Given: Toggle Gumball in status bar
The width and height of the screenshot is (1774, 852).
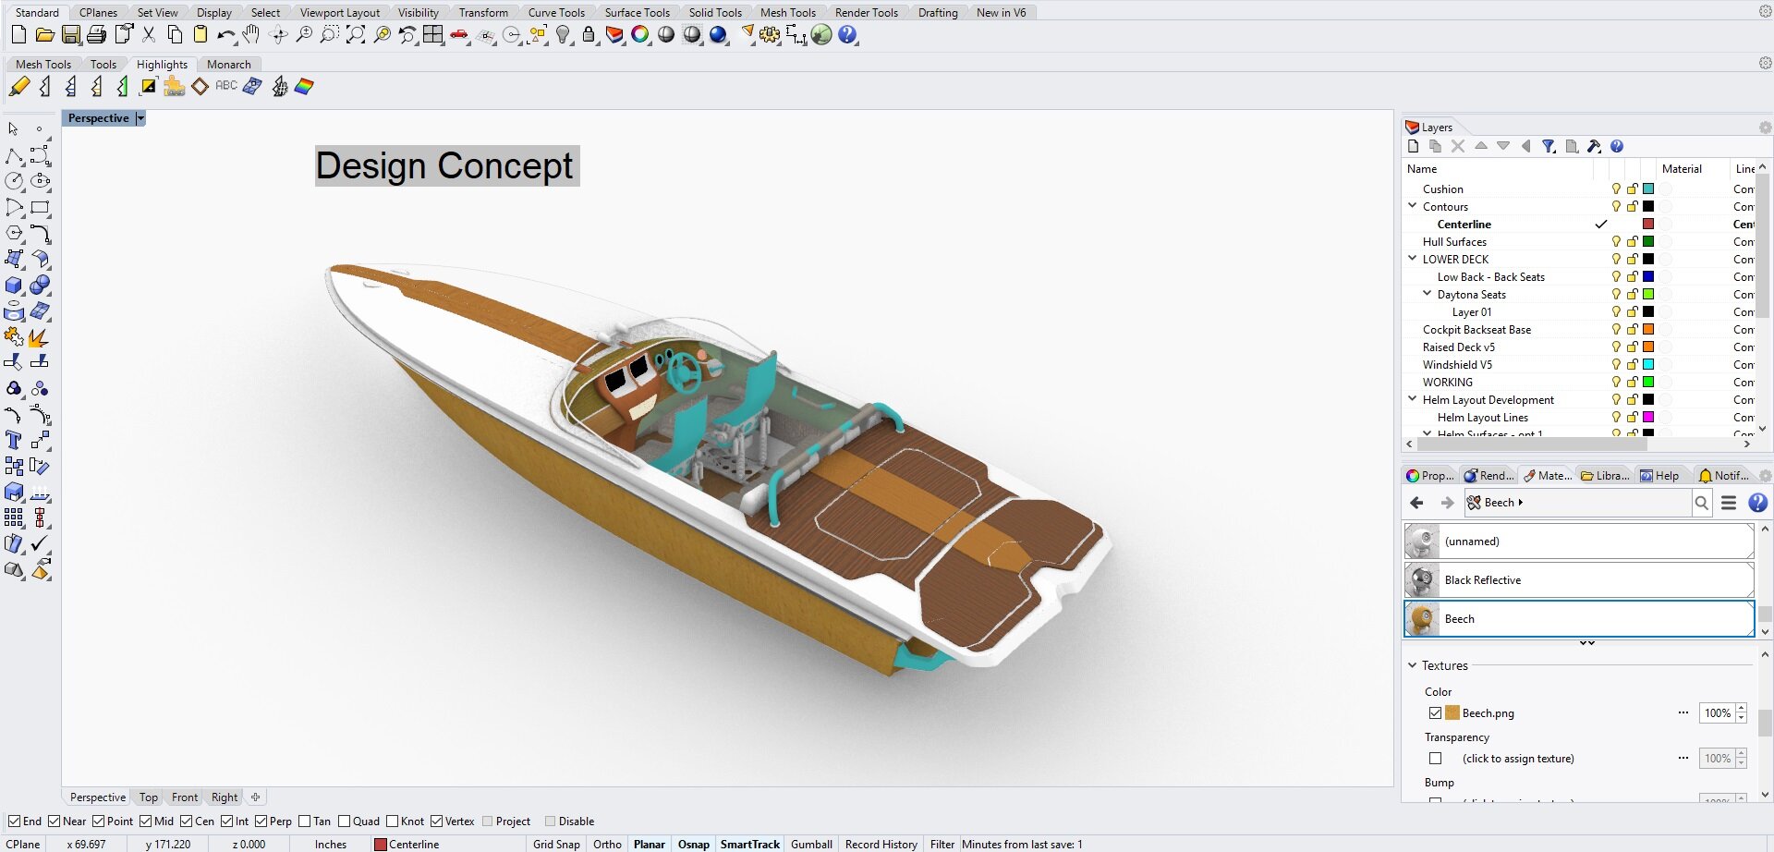Looking at the screenshot, I should pyautogui.click(x=811, y=845).
